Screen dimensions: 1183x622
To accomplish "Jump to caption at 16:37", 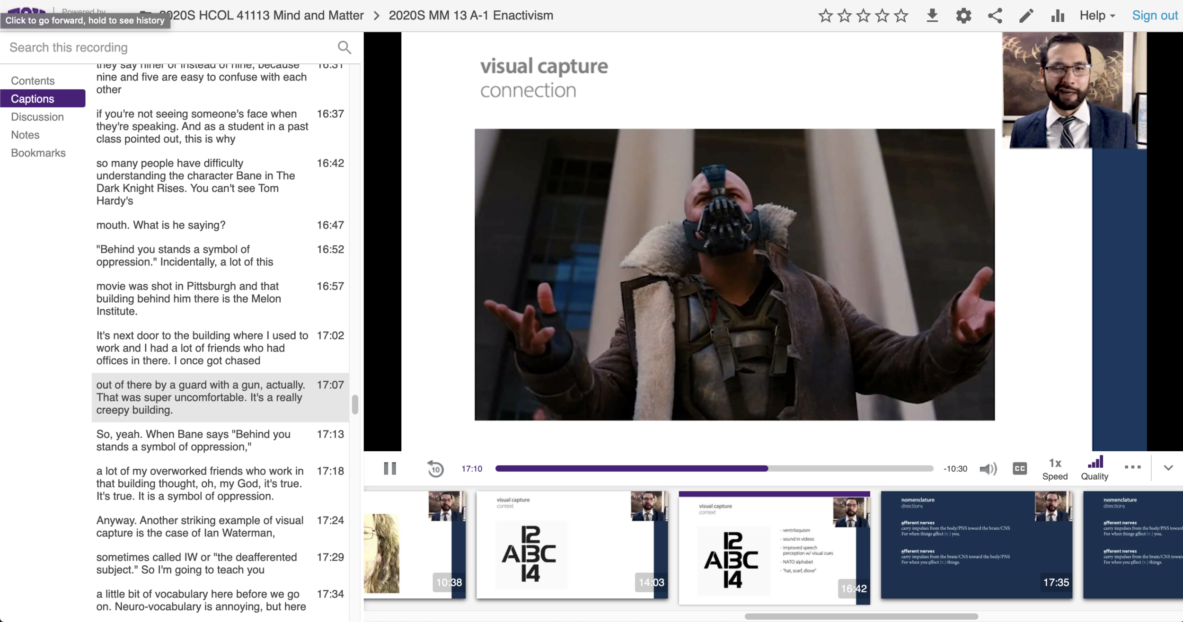I will click(x=220, y=126).
